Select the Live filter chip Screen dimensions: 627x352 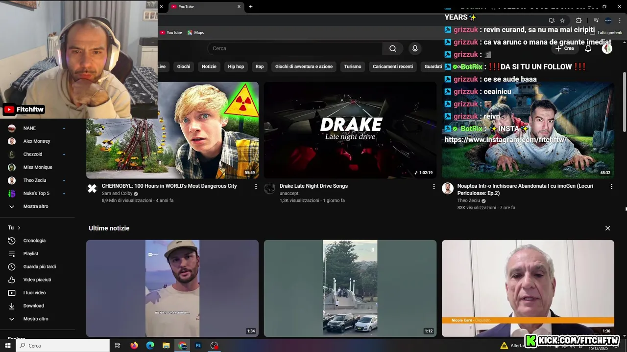point(161,66)
